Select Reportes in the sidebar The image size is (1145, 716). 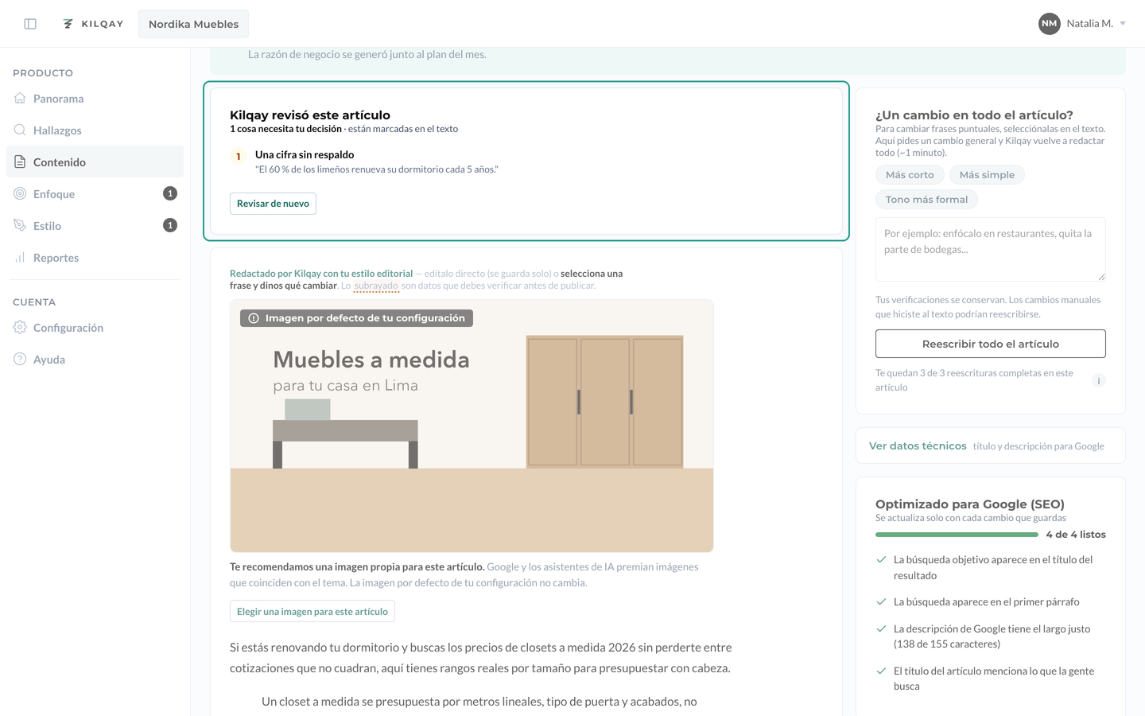click(95, 258)
